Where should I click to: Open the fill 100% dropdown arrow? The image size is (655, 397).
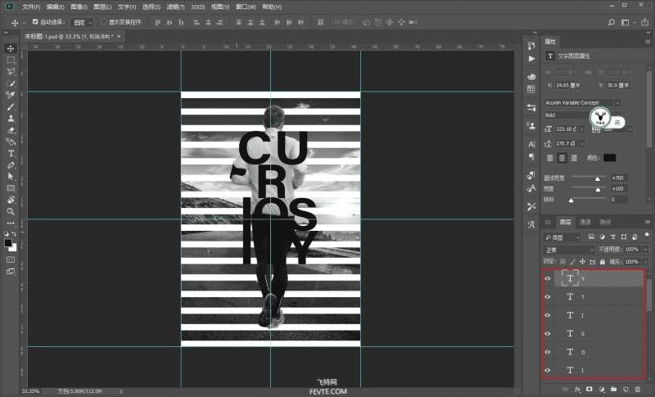[645, 262]
